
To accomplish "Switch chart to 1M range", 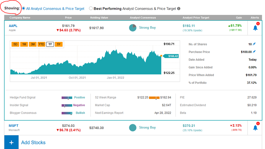I will (24, 44).
